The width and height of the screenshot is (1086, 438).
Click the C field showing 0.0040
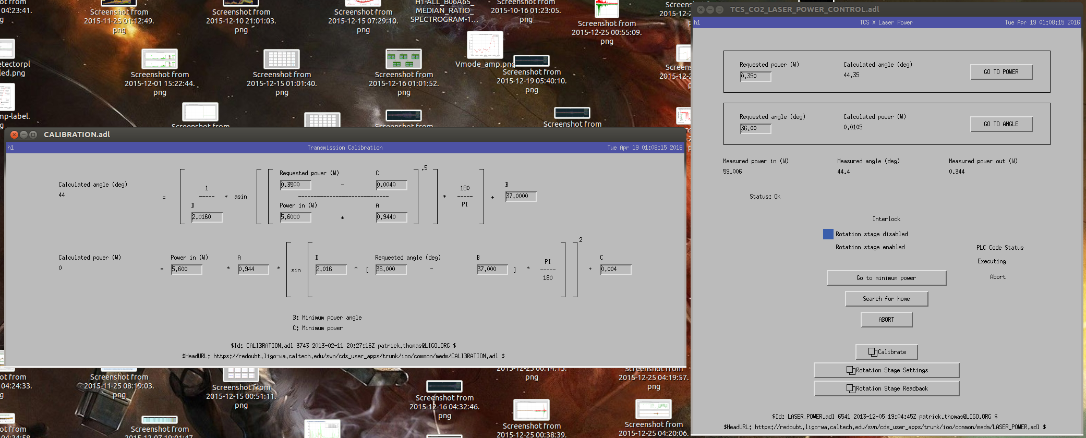[x=391, y=185]
